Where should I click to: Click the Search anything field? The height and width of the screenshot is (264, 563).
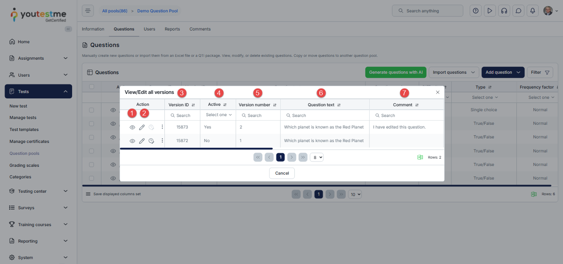(428, 11)
